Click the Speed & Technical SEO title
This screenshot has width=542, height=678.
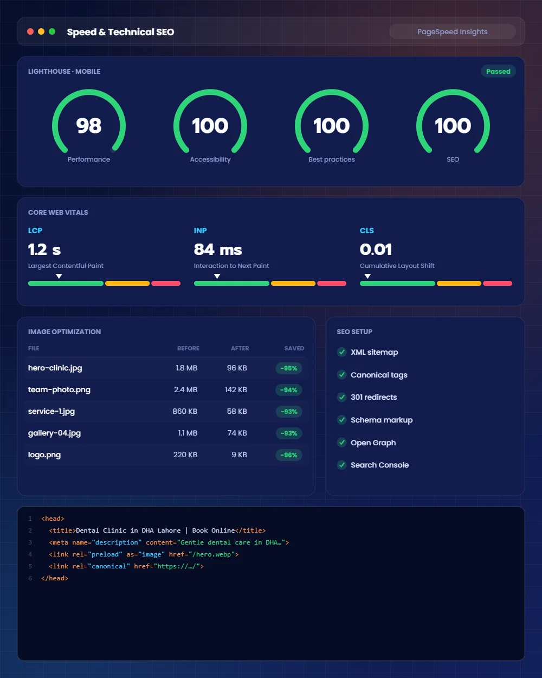click(120, 32)
